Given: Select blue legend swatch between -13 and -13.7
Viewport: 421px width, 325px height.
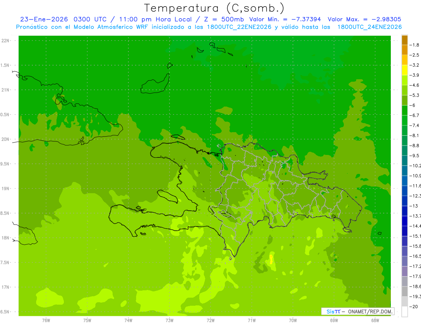Looking at the screenshot, I should (405, 211).
